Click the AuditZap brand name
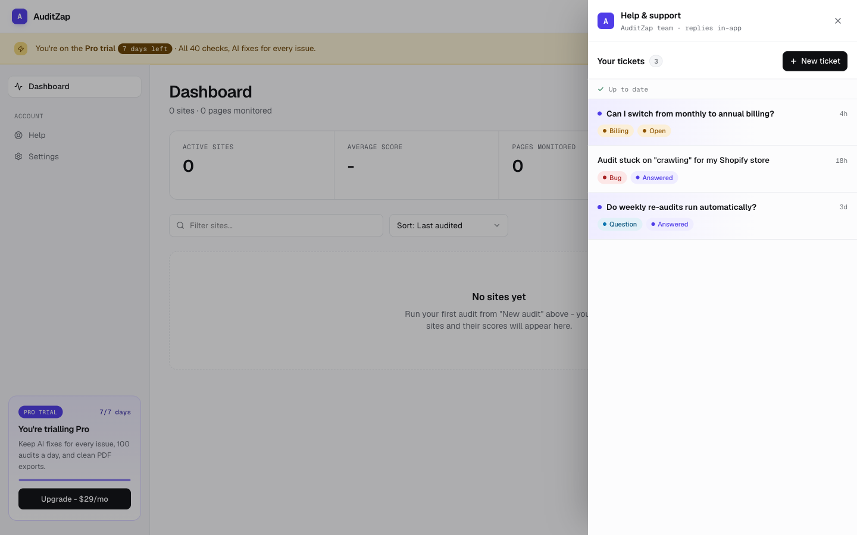Image resolution: width=857 pixels, height=535 pixels. tap(52, 17)
